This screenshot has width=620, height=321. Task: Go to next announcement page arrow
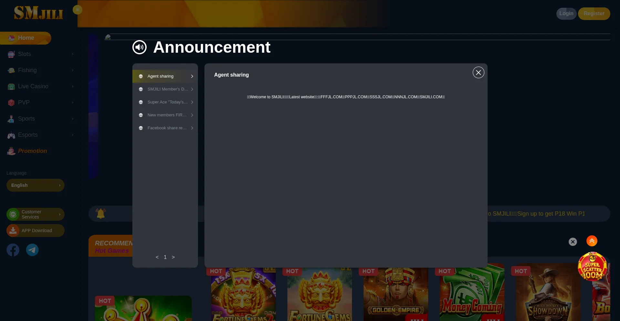(x=173, y=257)
